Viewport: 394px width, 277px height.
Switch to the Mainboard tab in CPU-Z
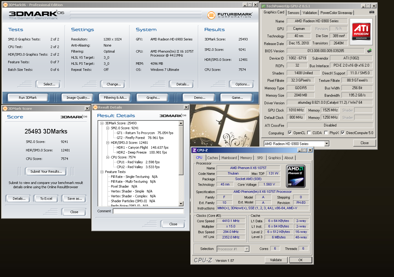click(x=229, y=158)
